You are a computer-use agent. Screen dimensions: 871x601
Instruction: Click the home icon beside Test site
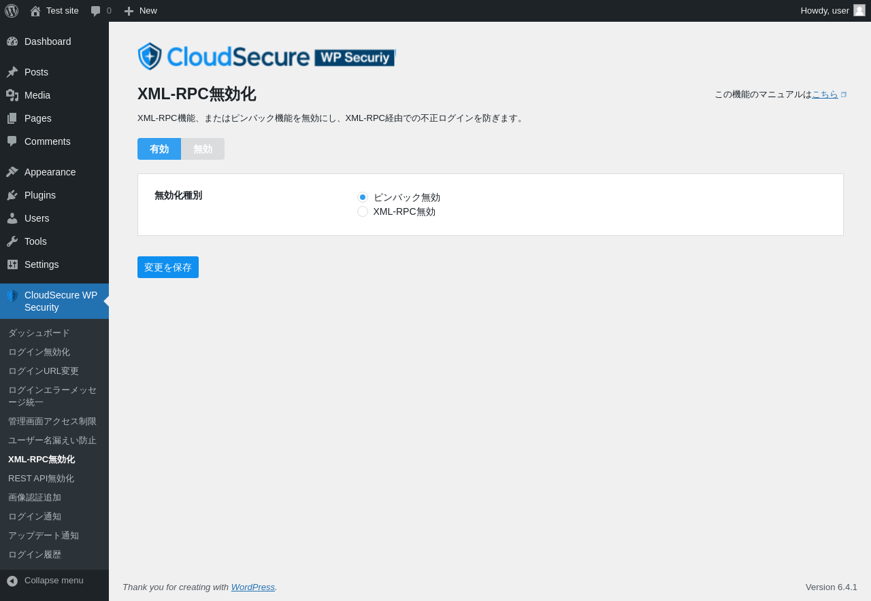tap(35, 11)
